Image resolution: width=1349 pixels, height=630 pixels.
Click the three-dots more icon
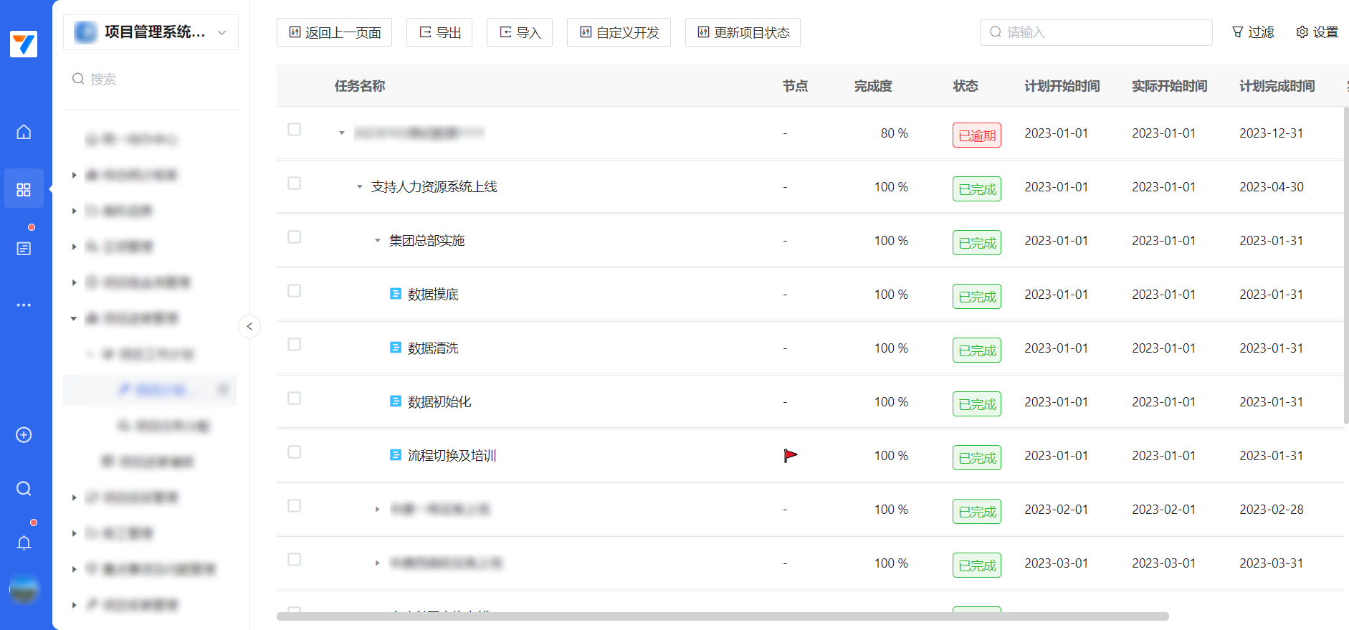24,305
